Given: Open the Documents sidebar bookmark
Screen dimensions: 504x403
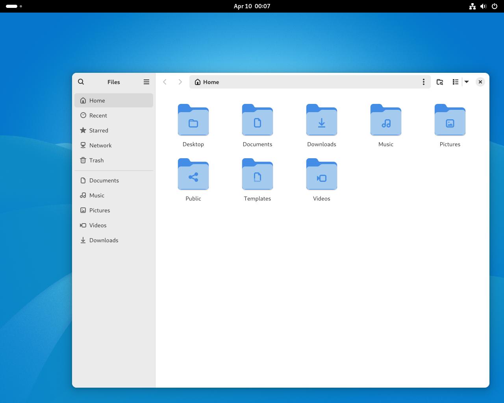Looking at the screenshot, I should 114,180.
